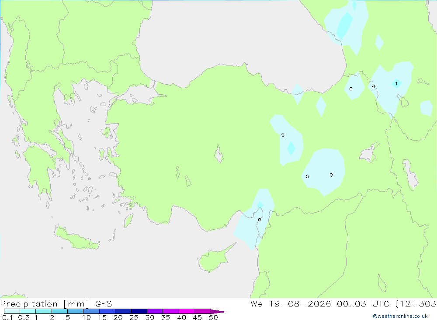Click the "15" legend scale label
The image size is (437, 320).
pos(102,317)
